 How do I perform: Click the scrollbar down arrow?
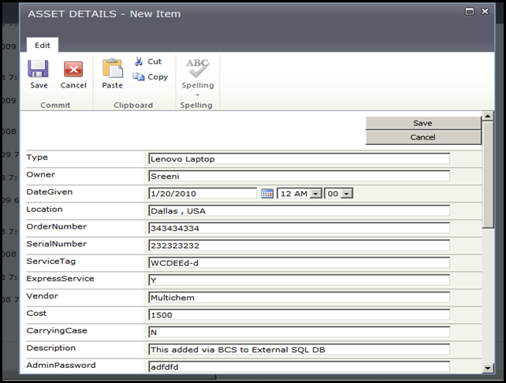coord(488,368)
